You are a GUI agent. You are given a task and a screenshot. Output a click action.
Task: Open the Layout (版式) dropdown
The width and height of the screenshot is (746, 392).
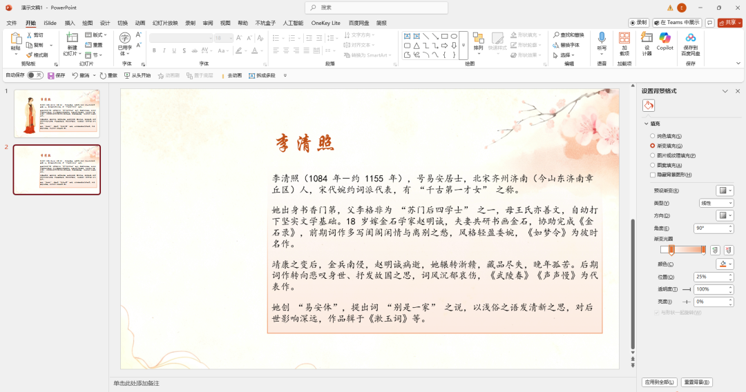coord(95,35)
